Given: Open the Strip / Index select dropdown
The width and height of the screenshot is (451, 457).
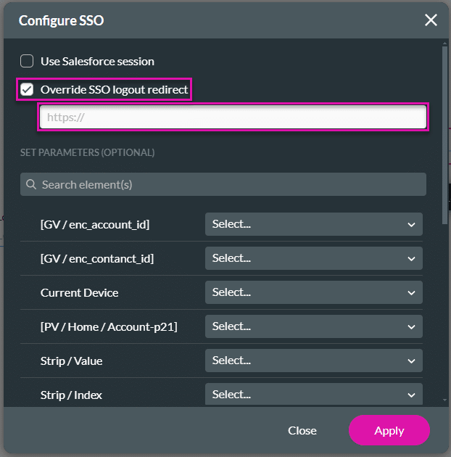Looking at the screenshot, I should [314, 395].
